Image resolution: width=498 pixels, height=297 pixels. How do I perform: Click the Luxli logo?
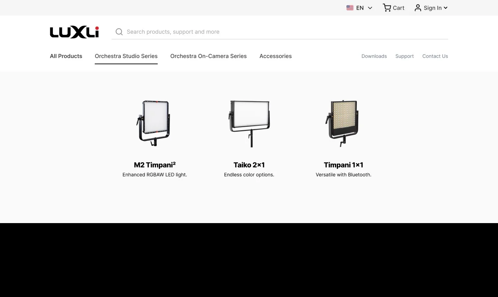[74, 32]
